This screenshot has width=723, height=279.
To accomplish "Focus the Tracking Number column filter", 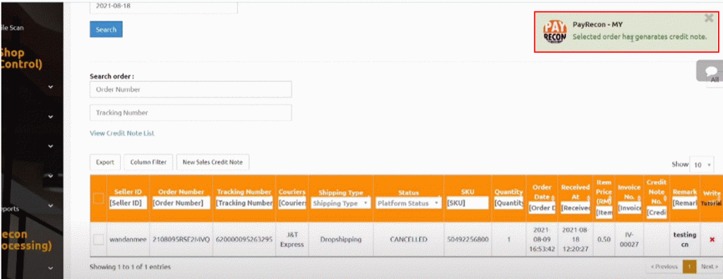I will tap(244, 203).
